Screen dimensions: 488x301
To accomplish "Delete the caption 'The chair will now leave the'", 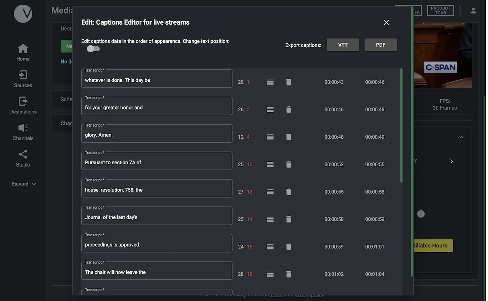I will point(288,274).
